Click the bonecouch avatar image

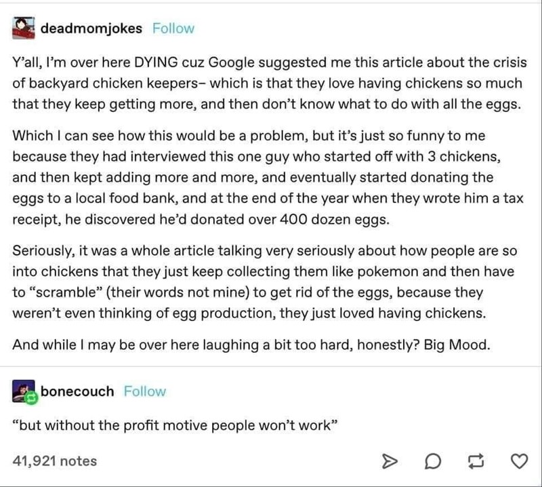(24, 391)
